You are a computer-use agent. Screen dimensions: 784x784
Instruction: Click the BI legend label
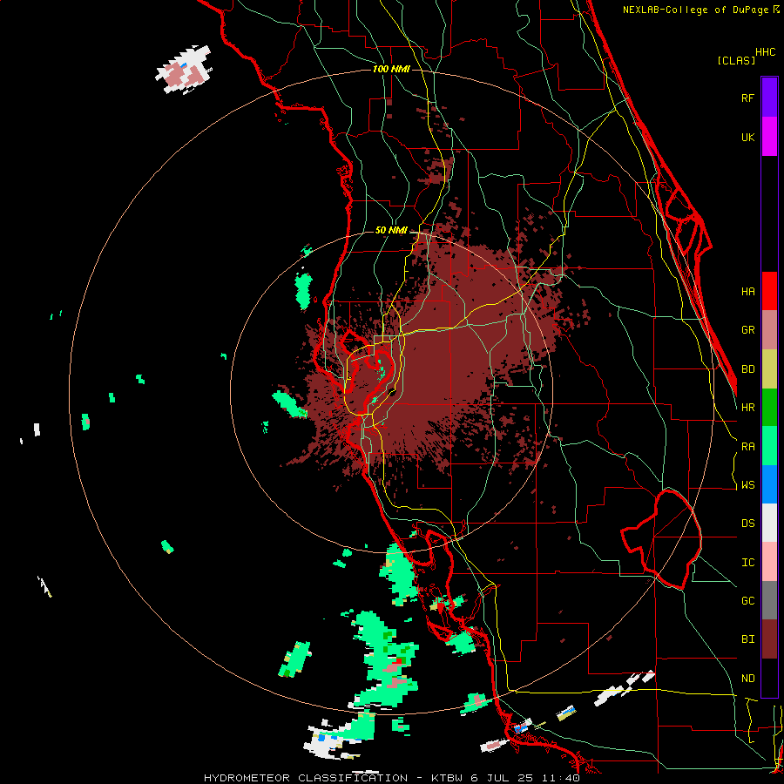[x=747, y=639]
